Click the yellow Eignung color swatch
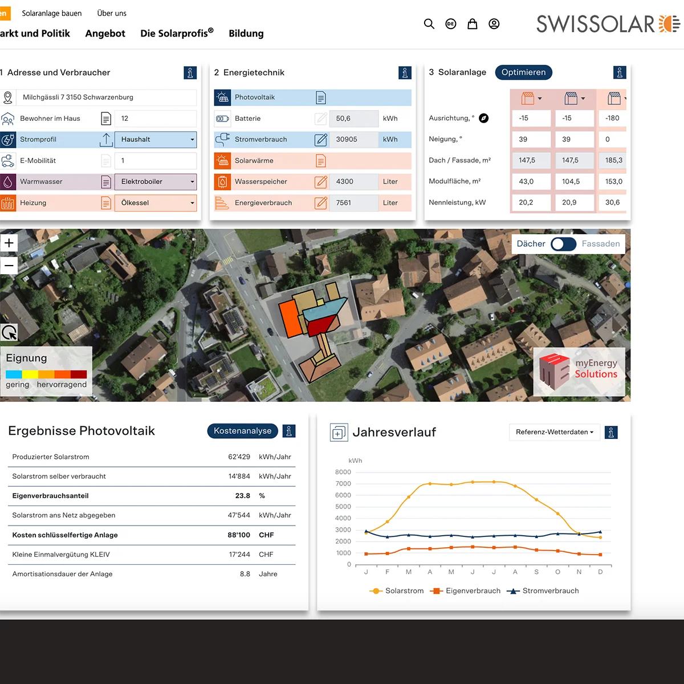 click(x=30, y=374)
